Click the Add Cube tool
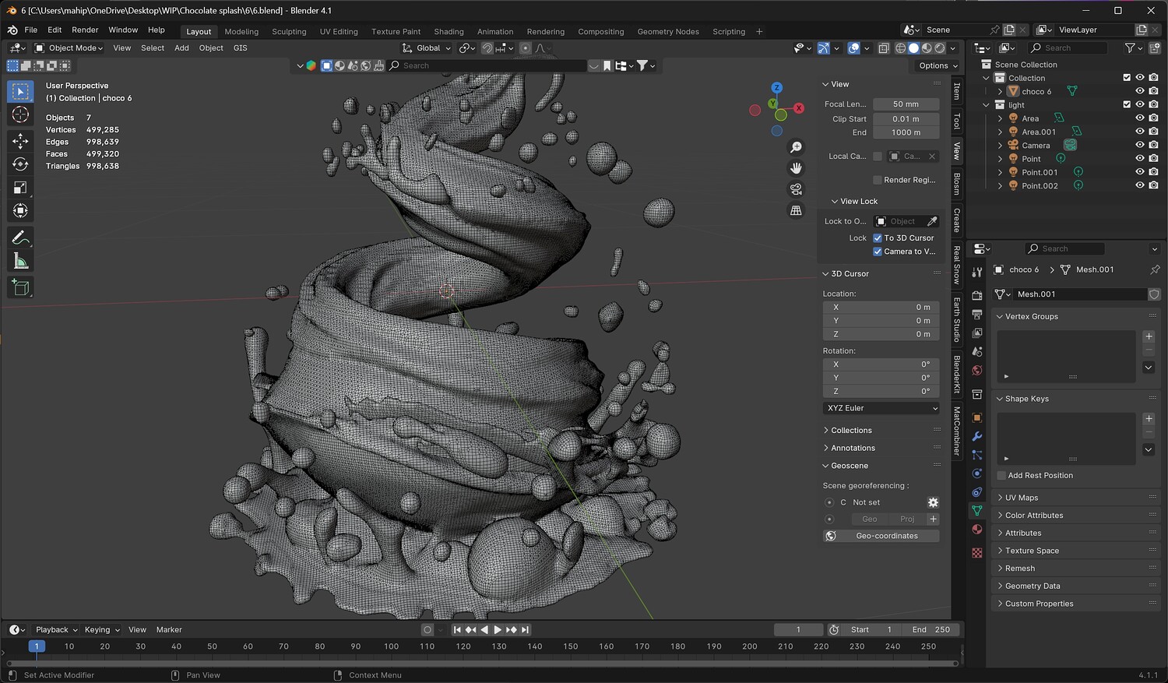Screen dimensions: 1168x683 [21, 288]
